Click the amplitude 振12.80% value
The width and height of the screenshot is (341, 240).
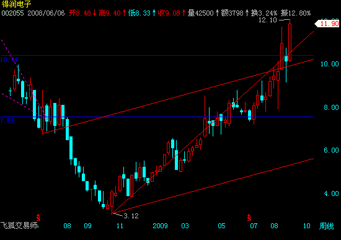click(x=296, y=13)
